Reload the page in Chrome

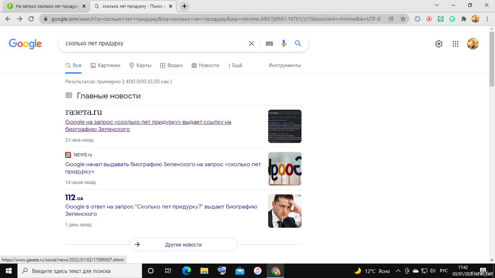coord(31,19)
